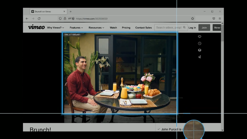Screen dimensions: 247x139
Task: Click the scrollbar up arrow
Action: click(x=222, y=23)
